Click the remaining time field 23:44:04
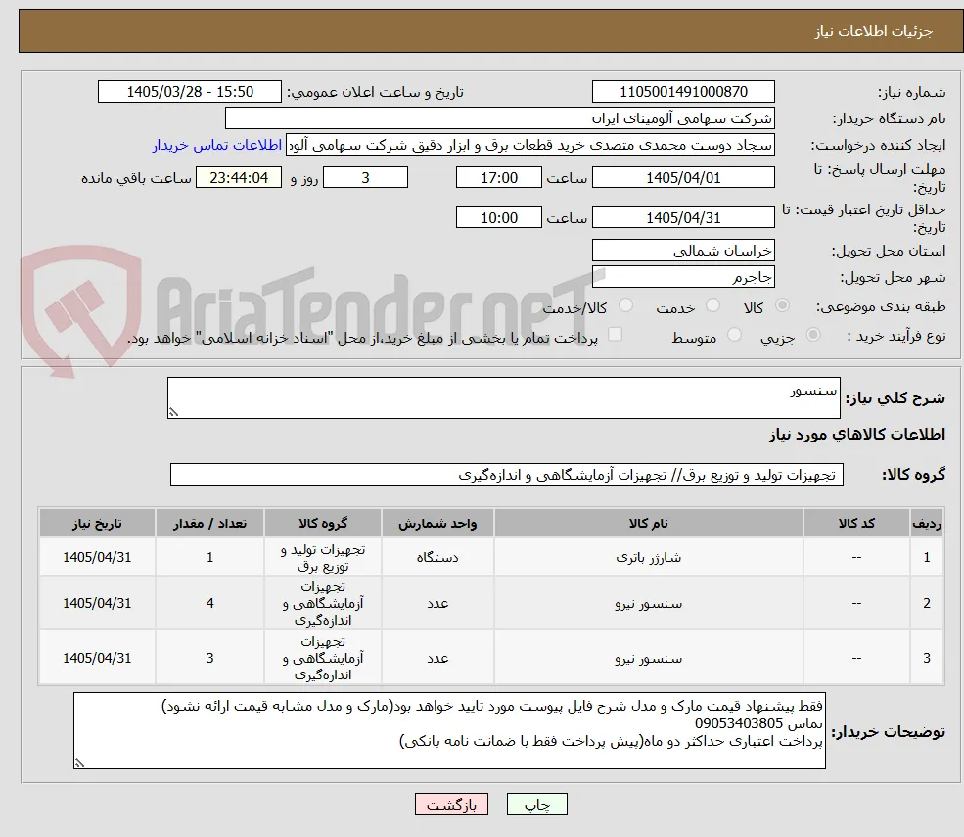The image size is (964, 837). point(239,178)
